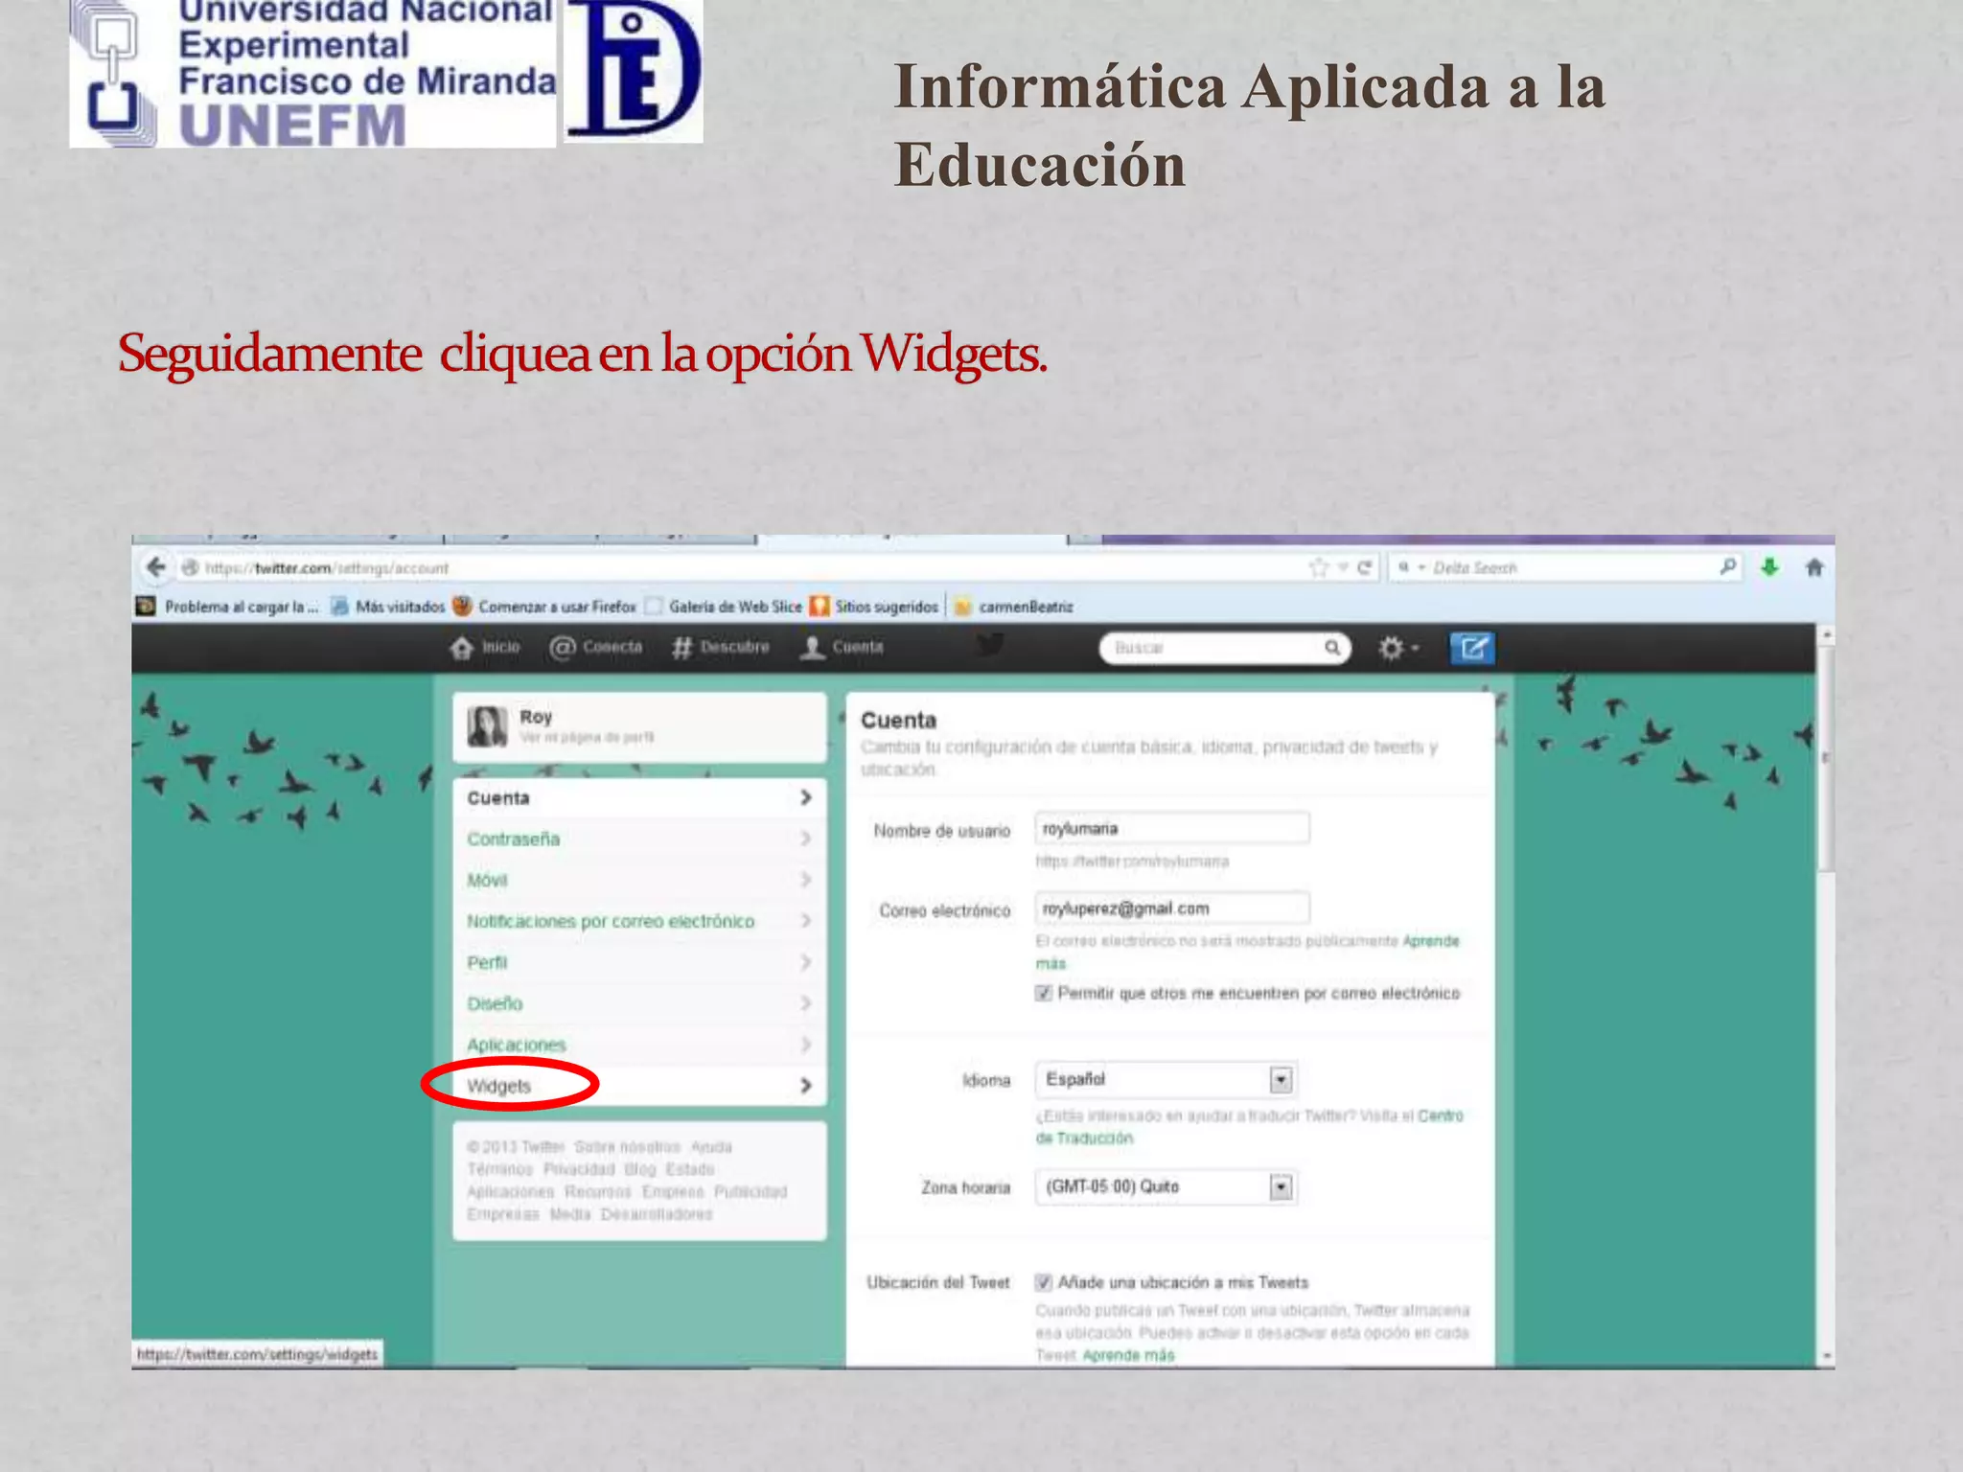Compose a new tweet with the blue icon

(x=1471, y=648)
